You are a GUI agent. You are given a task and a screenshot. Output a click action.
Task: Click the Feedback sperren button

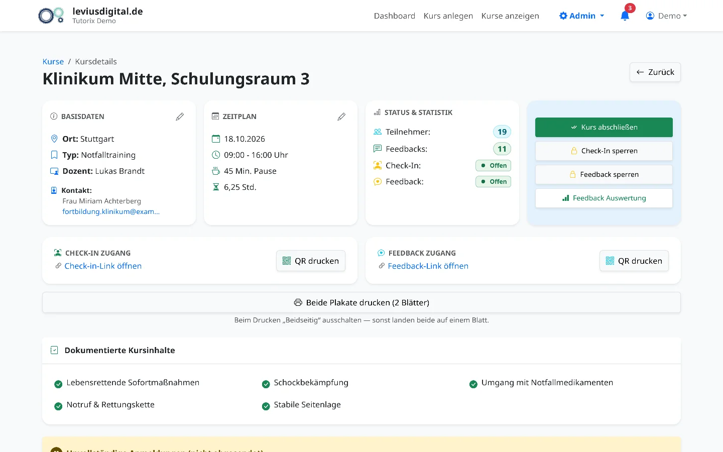604,174
